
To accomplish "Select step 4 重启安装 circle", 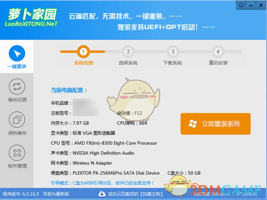I will [218, 52].
